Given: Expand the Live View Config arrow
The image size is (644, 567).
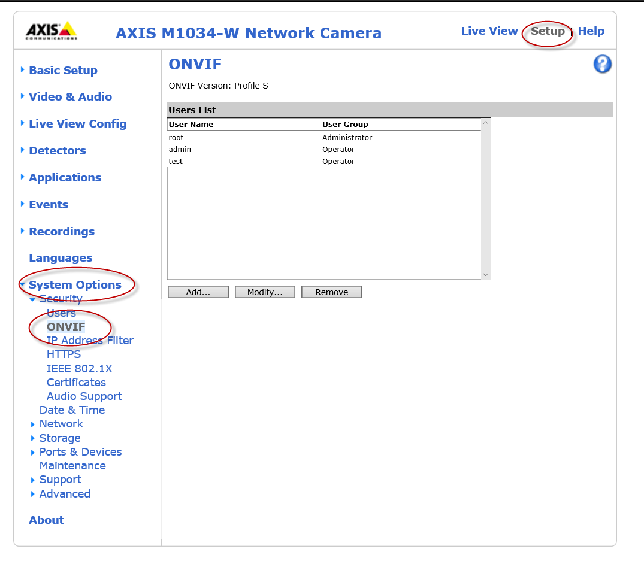Looking at the screenshot, I should coord(23,123).
